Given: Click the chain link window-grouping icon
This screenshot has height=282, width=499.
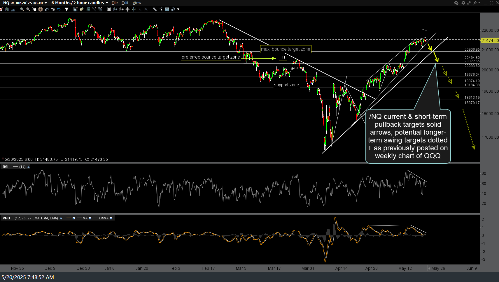Looking at the screenshot, I should tap(469, 3).
